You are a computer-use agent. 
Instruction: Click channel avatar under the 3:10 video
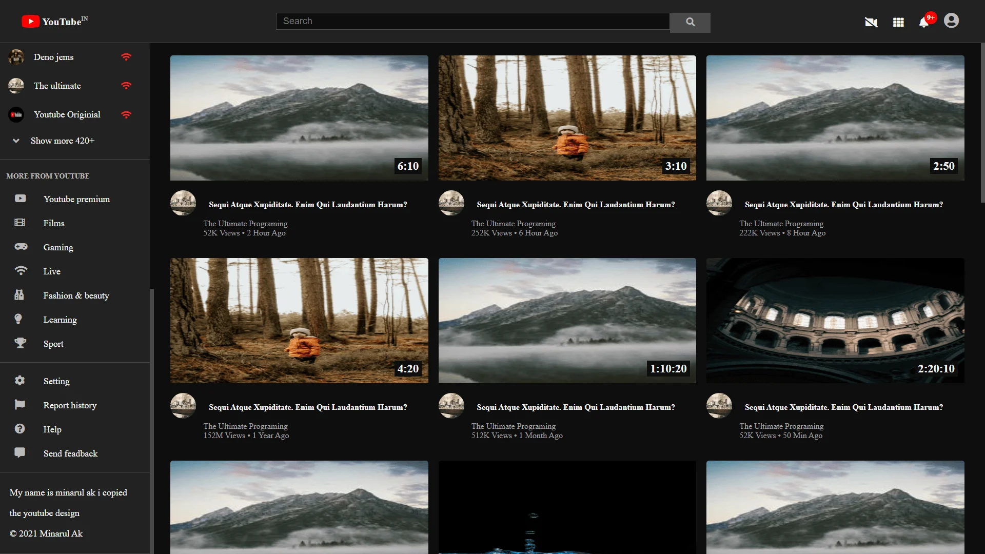451,203
